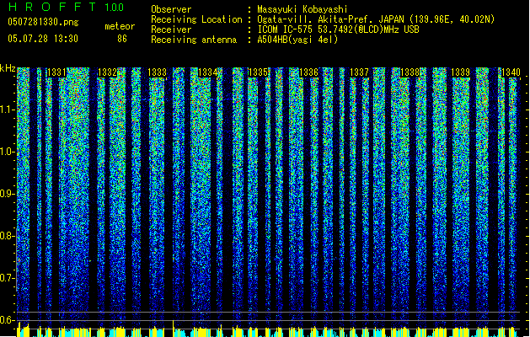The height and width of the screenshot is (337, 530).
Task: Click the 1332 time marker
Action: [x=107, y=72]
